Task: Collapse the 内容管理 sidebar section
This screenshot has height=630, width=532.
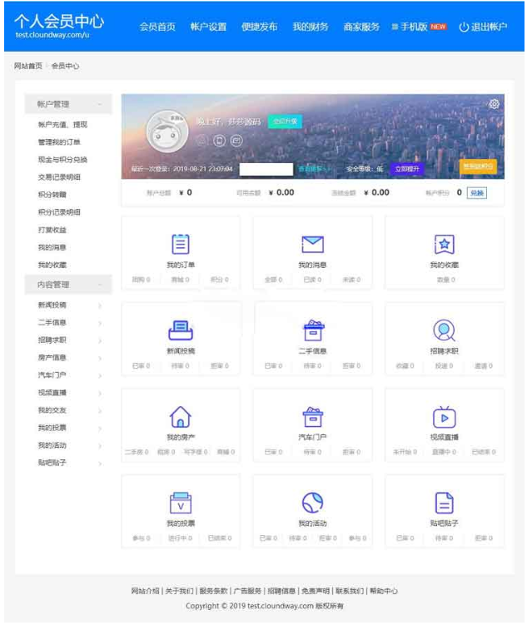Action: pyautogui.click(x=100, y=285)
